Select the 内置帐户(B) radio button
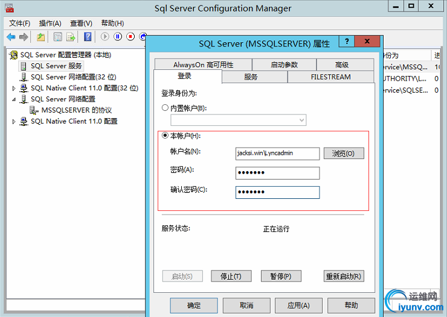 pyautogui.click(x=165, y=108)
